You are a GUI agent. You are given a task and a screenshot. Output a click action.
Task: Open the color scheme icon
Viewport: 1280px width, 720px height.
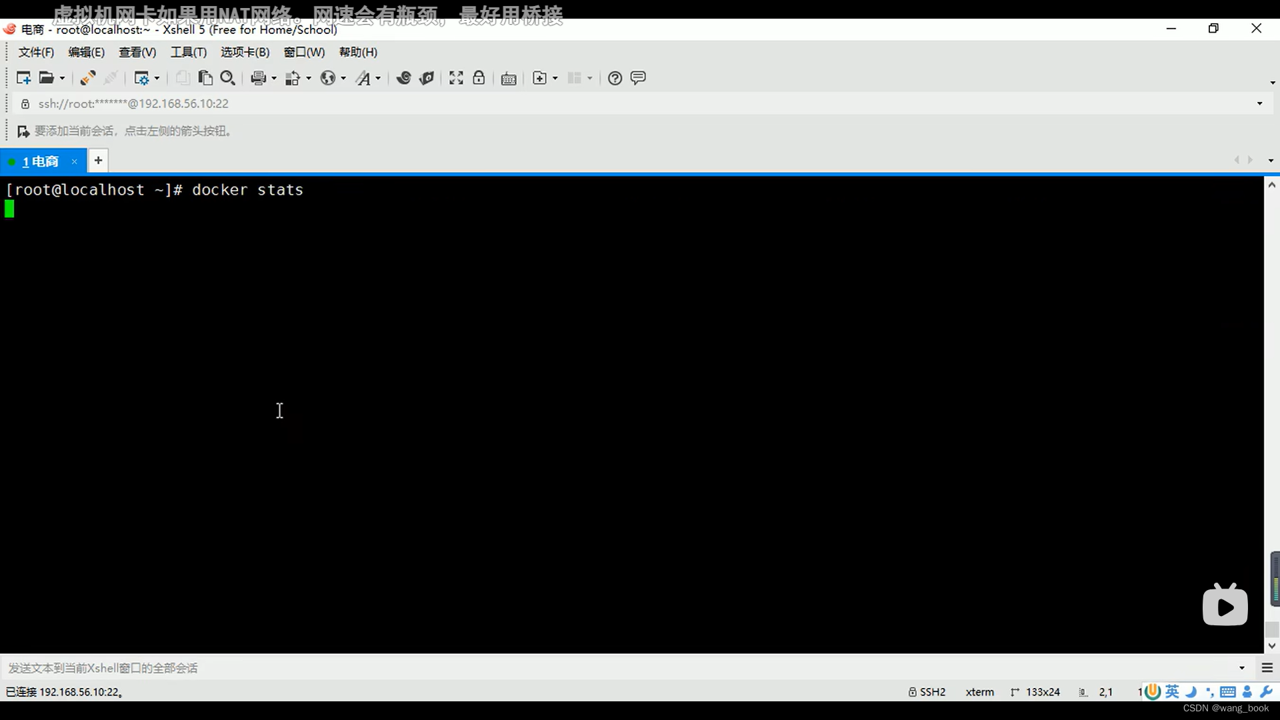[293, 78]
